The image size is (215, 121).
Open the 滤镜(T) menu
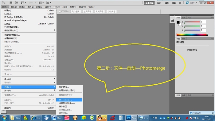click(x=48, y=7)
